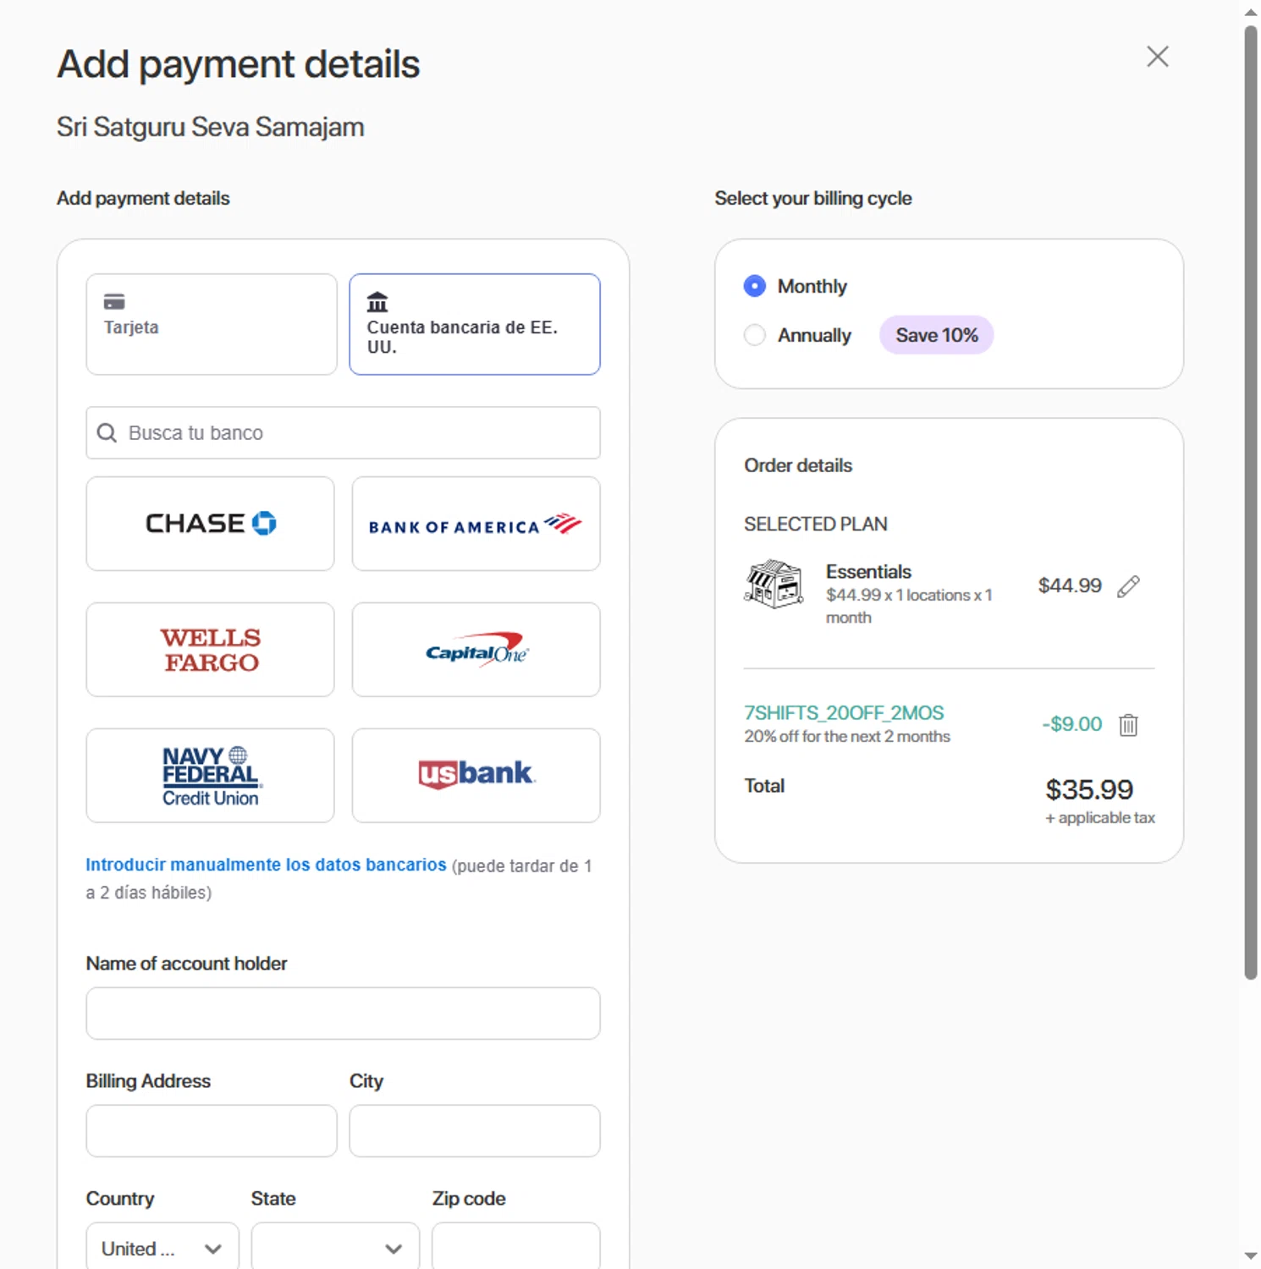Image resolution: width=1261 pixels, height=1269 pixels.
Task: Click the search magnifier icon in bank search
Action: (x=107, y=433)
